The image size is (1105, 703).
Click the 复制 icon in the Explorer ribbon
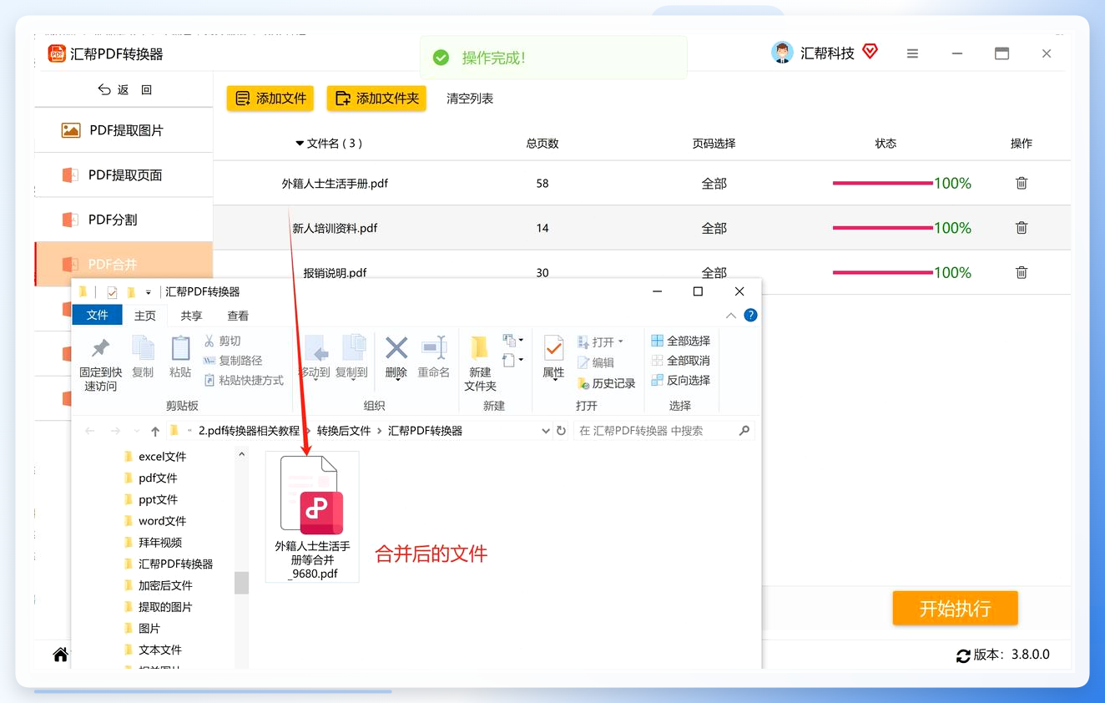143,348
